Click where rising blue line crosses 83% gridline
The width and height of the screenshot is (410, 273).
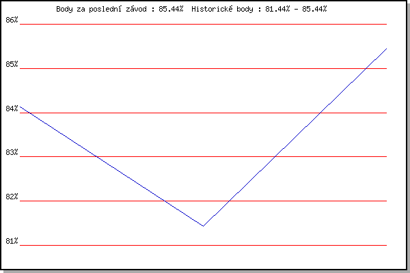275,156
